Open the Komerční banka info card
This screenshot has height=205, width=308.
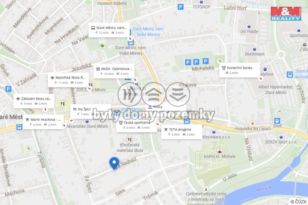[x=239, y=70]
